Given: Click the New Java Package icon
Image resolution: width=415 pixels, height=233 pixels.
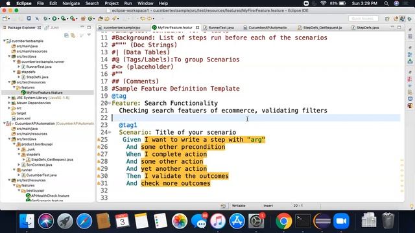Looking at the screenshot, I should click(x=83, y=19).
